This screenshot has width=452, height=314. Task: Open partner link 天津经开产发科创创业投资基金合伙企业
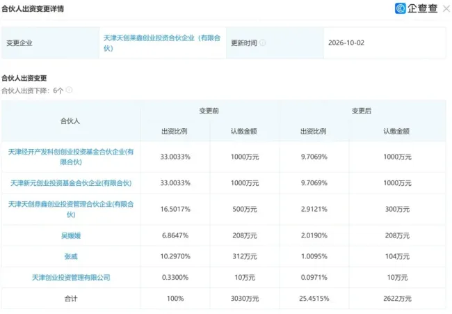click(71, 157)
